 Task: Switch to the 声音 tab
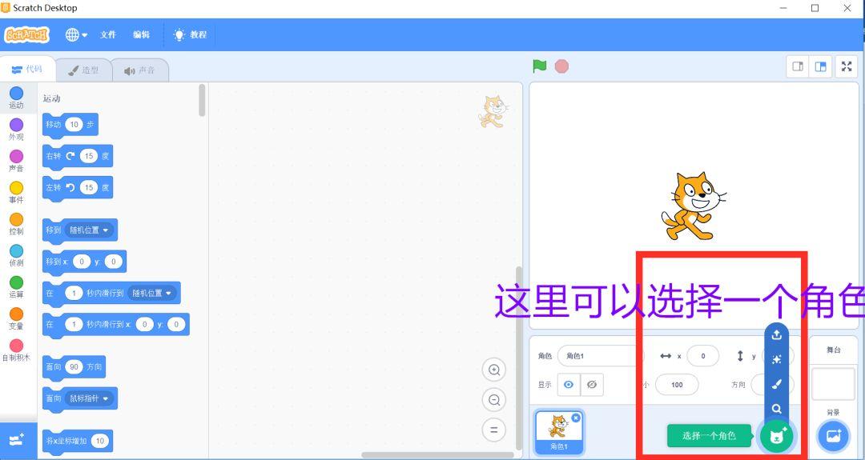click(139, 70)
